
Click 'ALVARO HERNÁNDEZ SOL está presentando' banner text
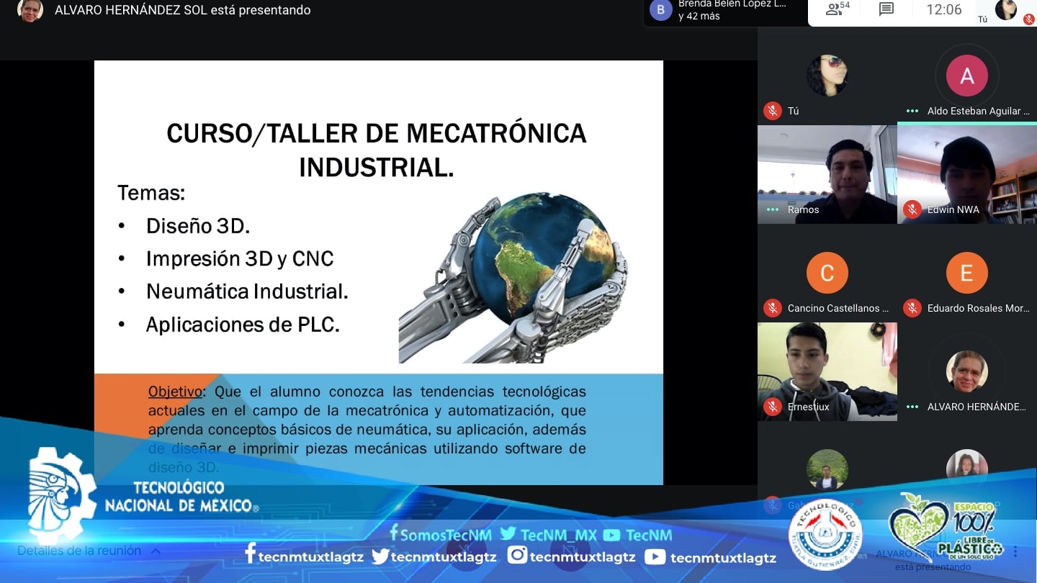(x=183, y=10)
